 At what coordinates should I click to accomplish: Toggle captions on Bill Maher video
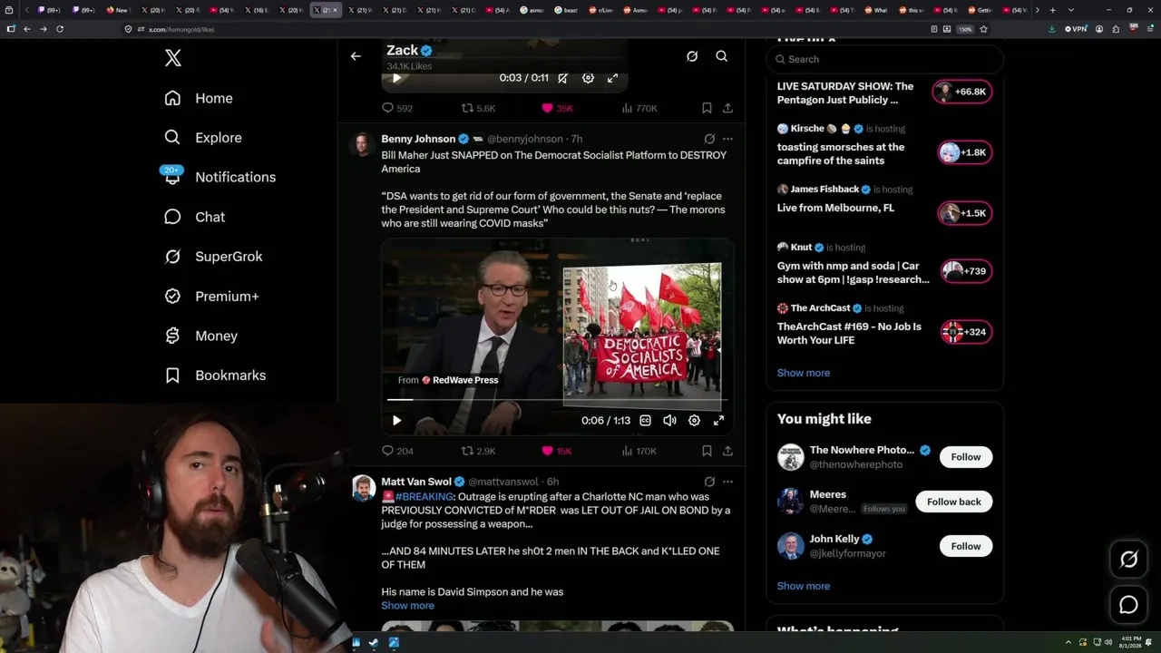tap(645, 421)
